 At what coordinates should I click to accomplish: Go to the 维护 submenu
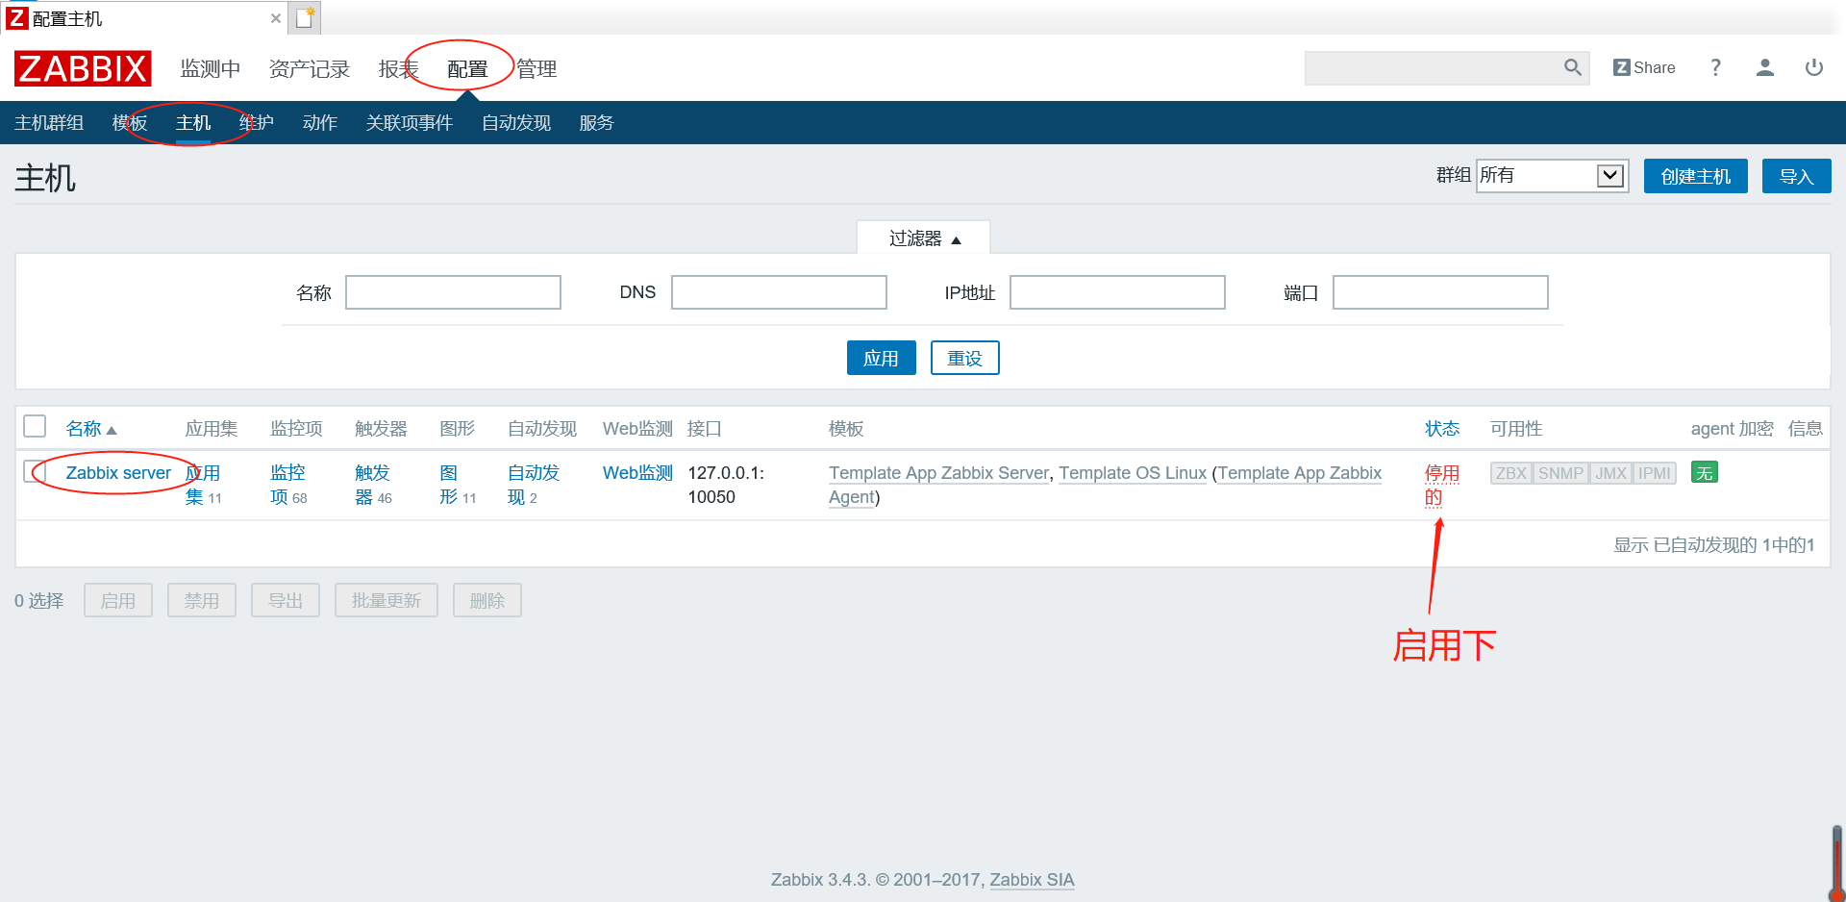click(257, 123)
